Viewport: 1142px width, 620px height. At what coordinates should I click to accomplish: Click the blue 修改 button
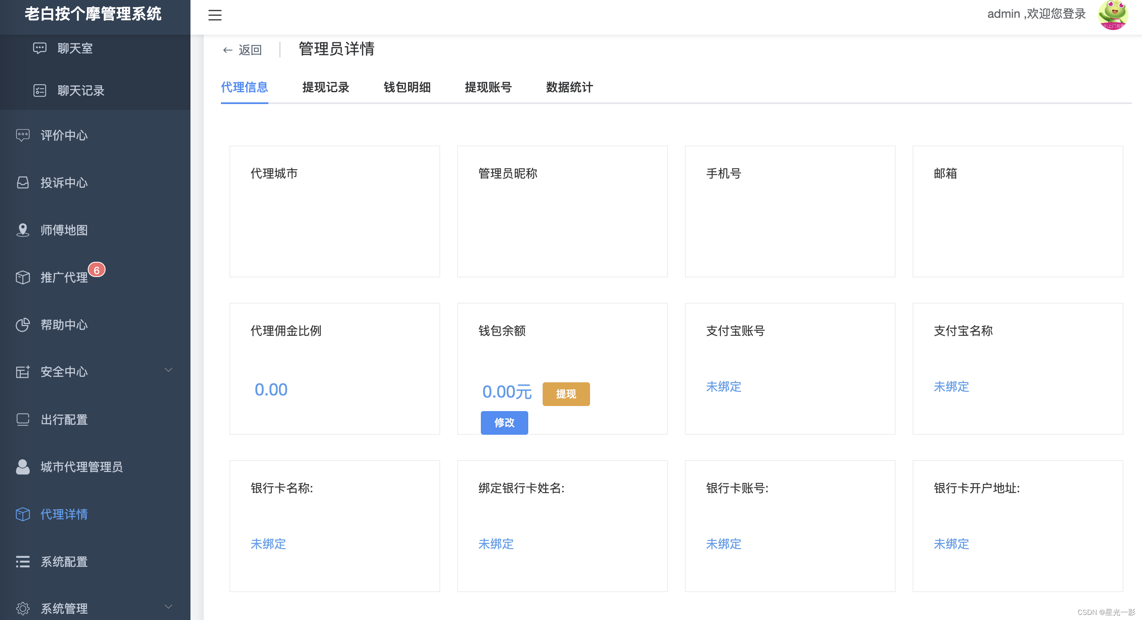pos(504,422)
